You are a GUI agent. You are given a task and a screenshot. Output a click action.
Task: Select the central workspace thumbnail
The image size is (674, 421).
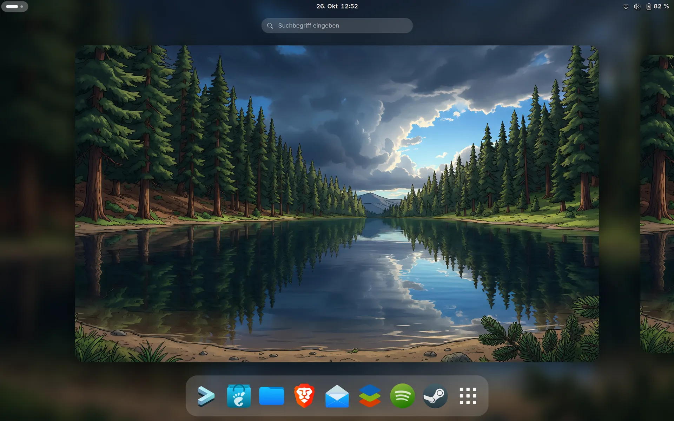(x=337, y=204)
